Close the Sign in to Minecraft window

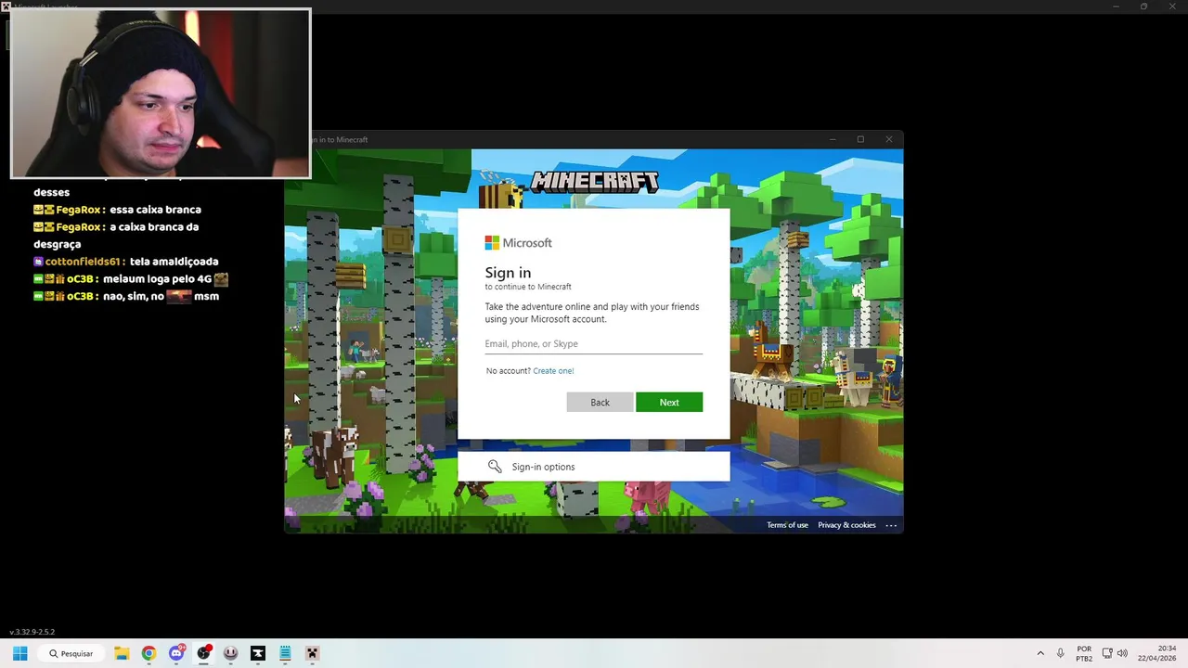tap(889, 139)
